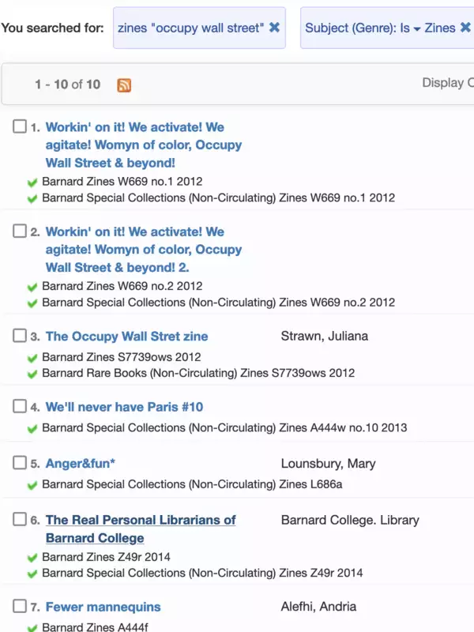Image resolution: width=474 pixels, height=632 pixels.
Task: Open the 'Is' operator dropdown in Subject filter
Action: [x=410, y=28]
